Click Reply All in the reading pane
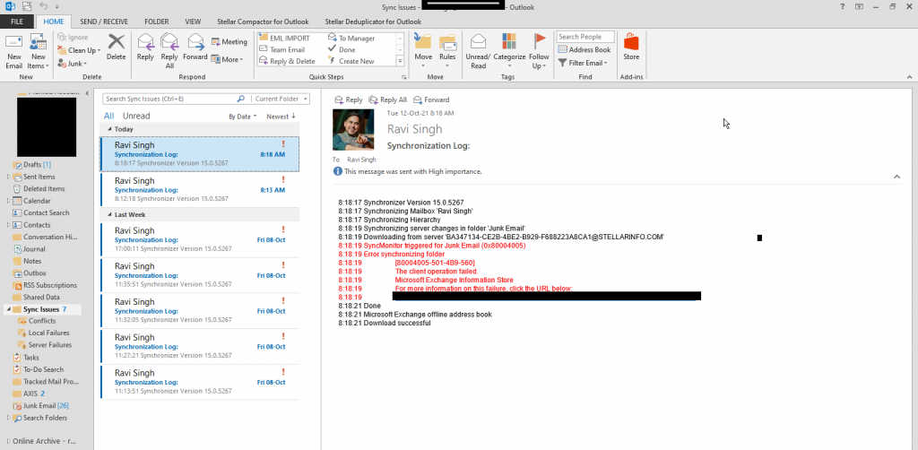This screenshot has width=918, height=450. pyautogui.click(x=387, y=100)
